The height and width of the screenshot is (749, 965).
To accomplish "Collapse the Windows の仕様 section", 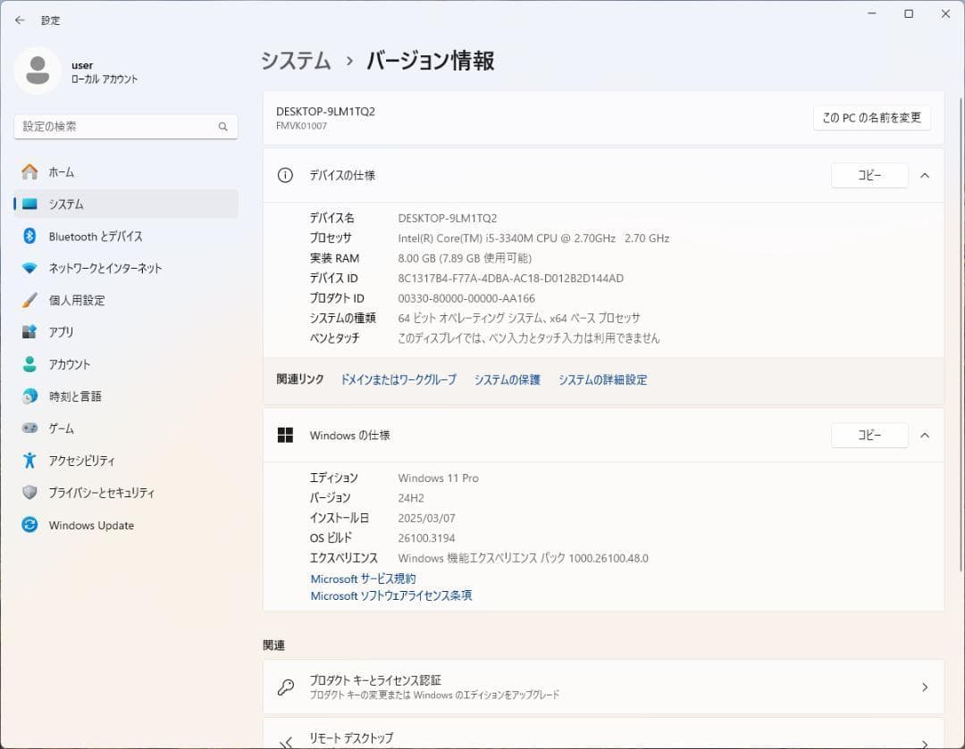I will pos(925,435).
